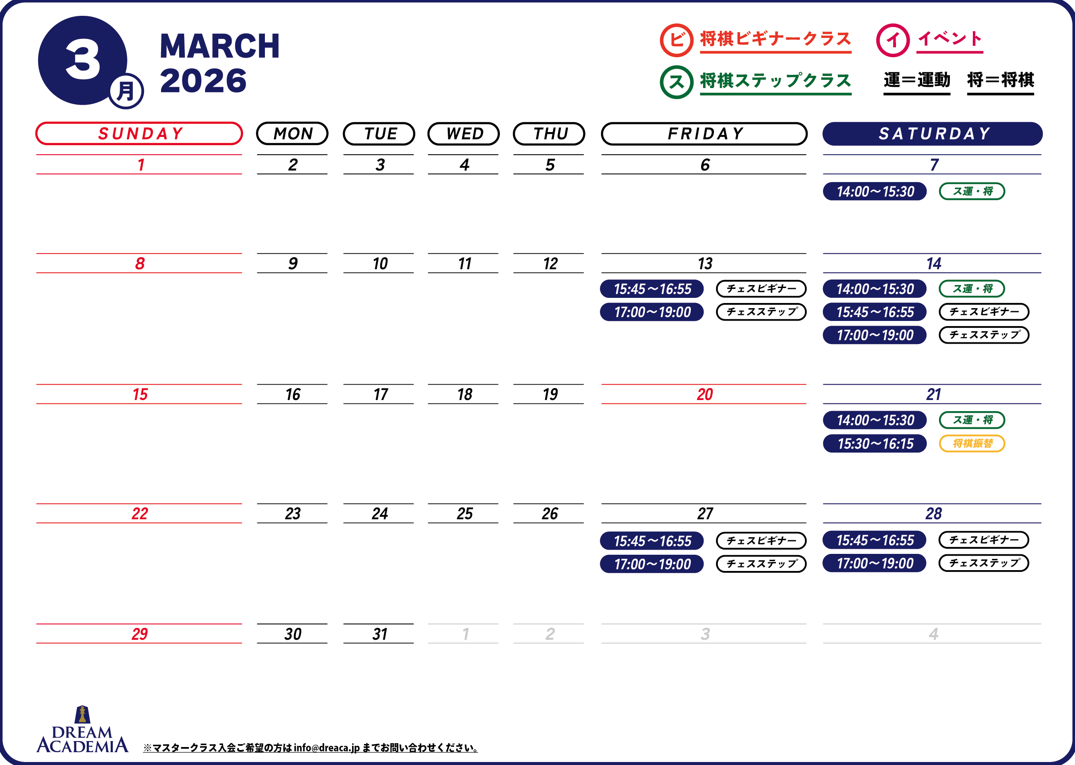Click the 15:30～16:15 time slot on March 21
Viewport: 1075px width, 765px height.
pos(875,443)
